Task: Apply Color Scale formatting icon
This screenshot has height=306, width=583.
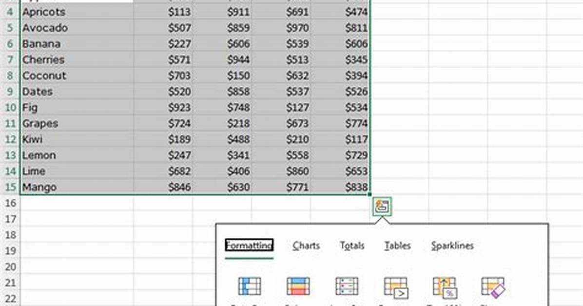Action: pos(298,287)
